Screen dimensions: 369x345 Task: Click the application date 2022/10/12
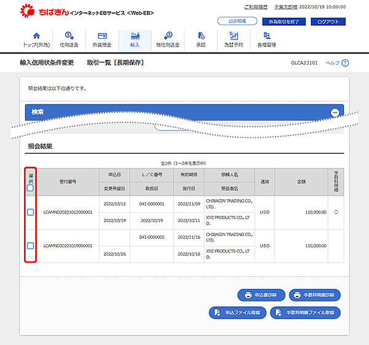tap(114, 204)
